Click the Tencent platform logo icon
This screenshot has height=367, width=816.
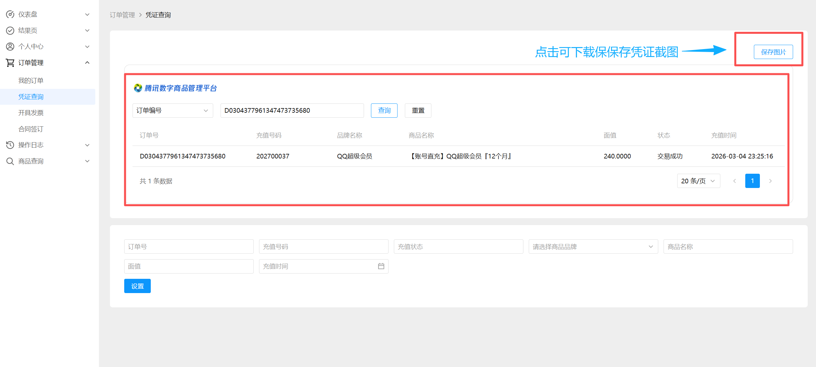pyautogui.click(x=138, y=88)
